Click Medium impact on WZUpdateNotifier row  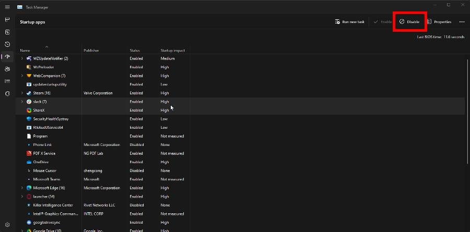point(168,58)
